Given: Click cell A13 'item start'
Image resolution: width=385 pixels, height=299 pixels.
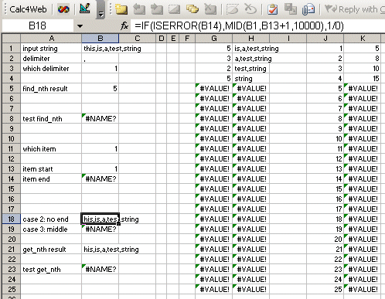Looking at the screenshot, I should (51, 169).
